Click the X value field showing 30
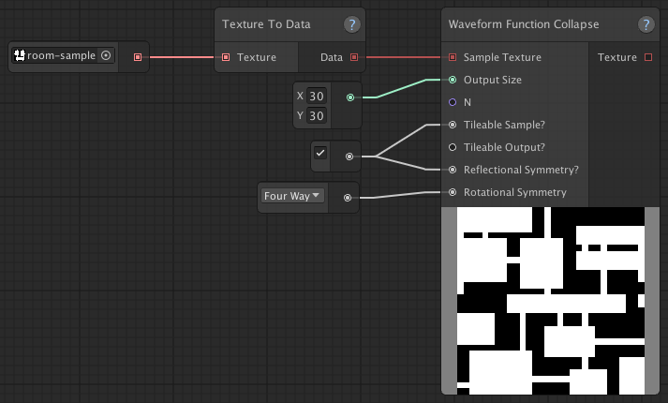668x403 pixels. [x=317, y=96]
